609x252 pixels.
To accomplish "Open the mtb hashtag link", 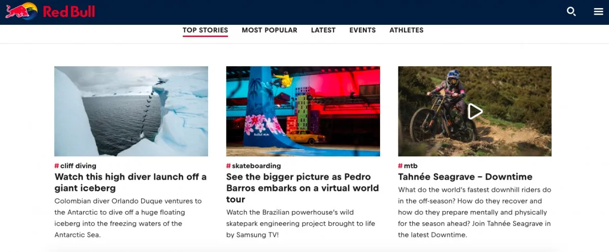I will [x=408, y=165].
